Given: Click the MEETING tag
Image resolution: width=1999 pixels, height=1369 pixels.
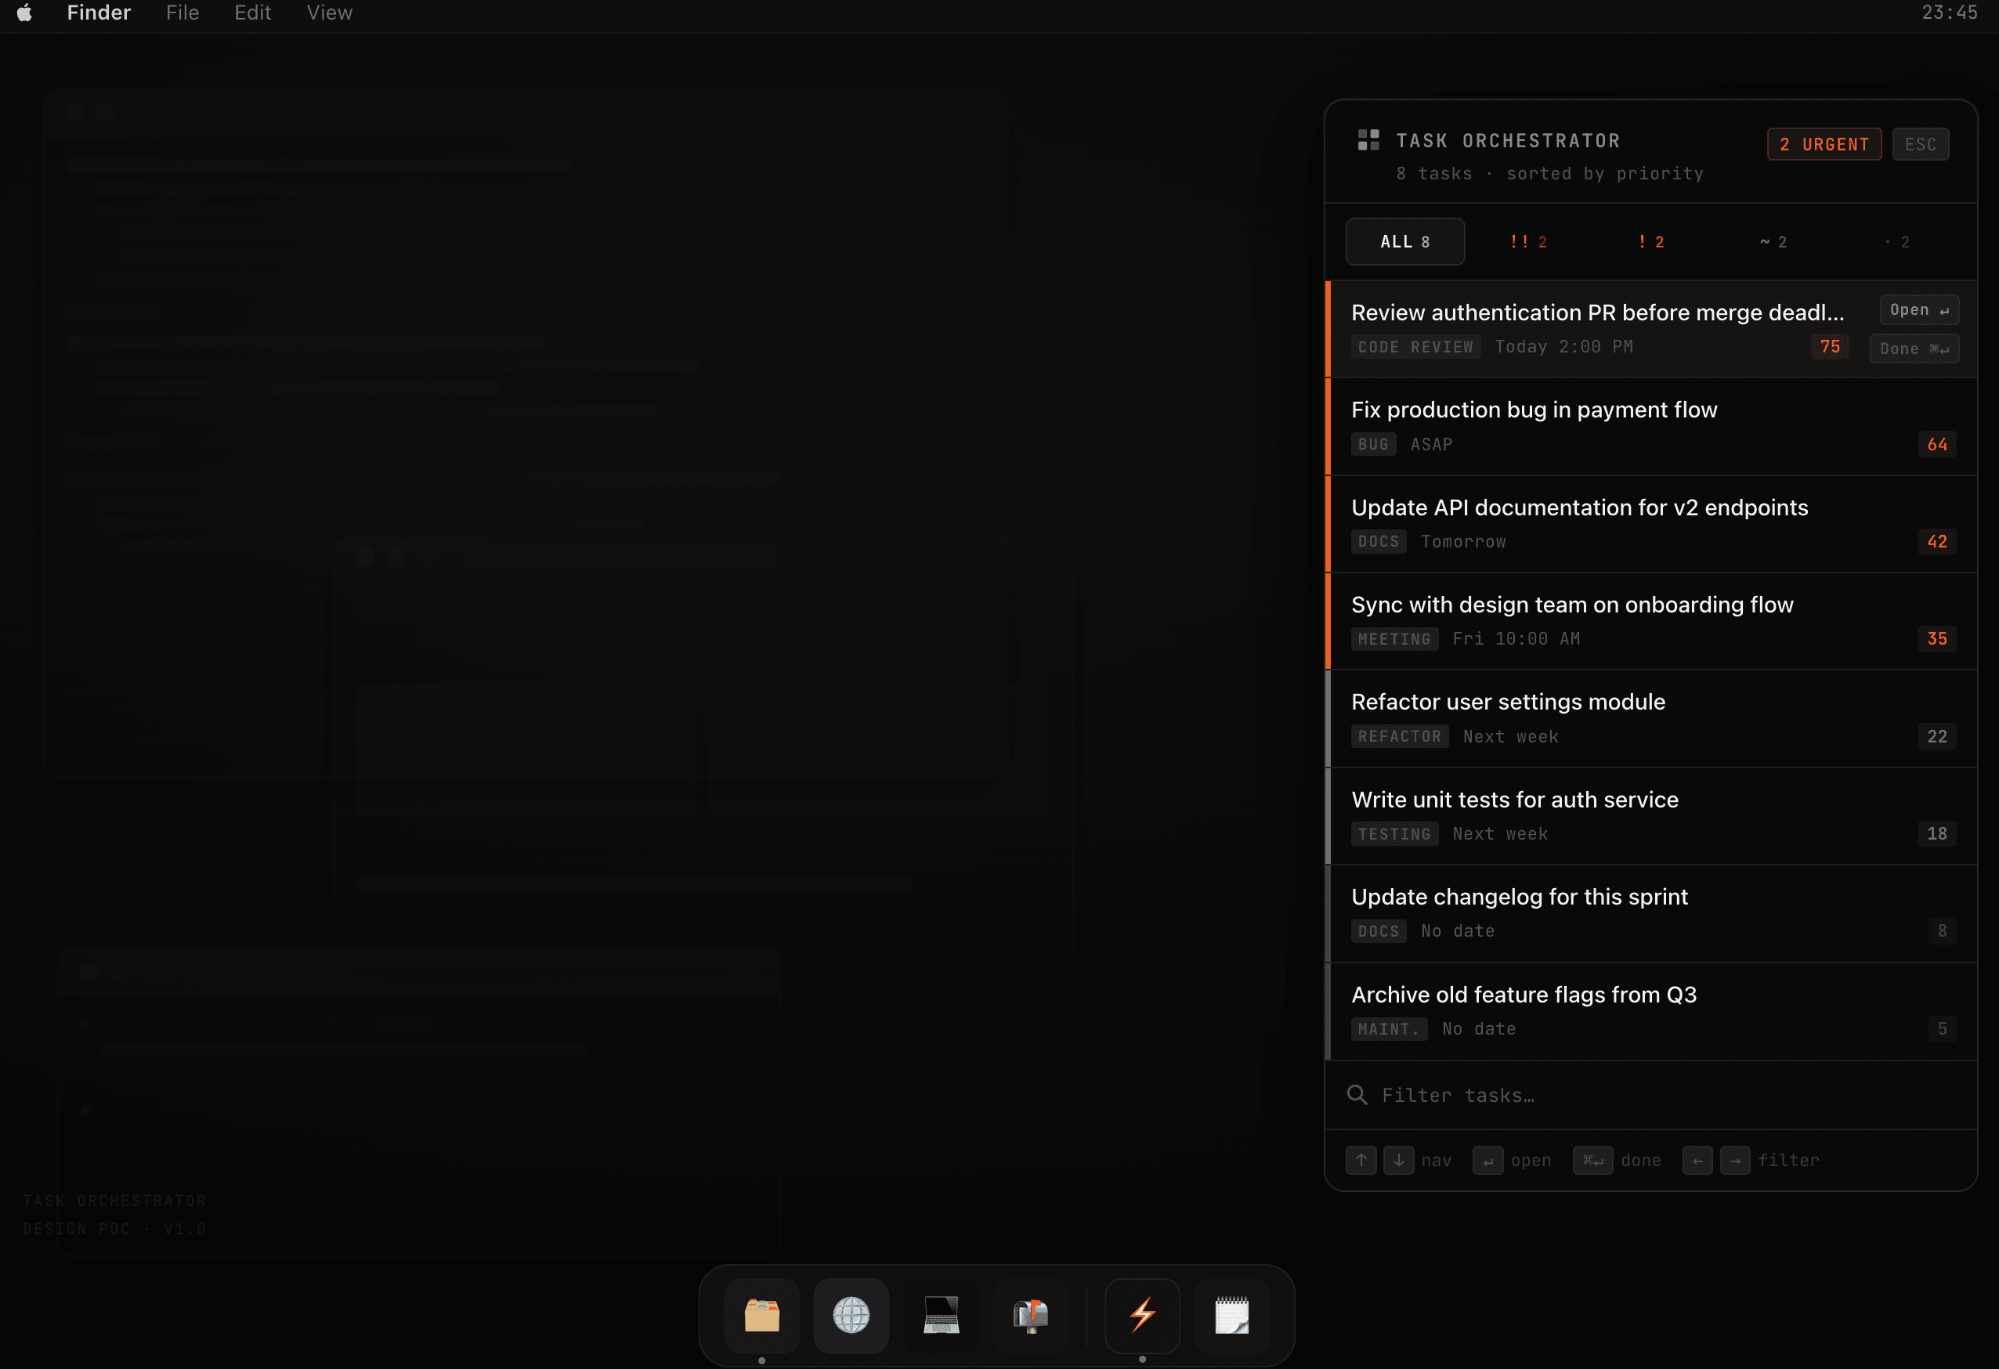Looking at the screenshot, I should click(1394, 639).
